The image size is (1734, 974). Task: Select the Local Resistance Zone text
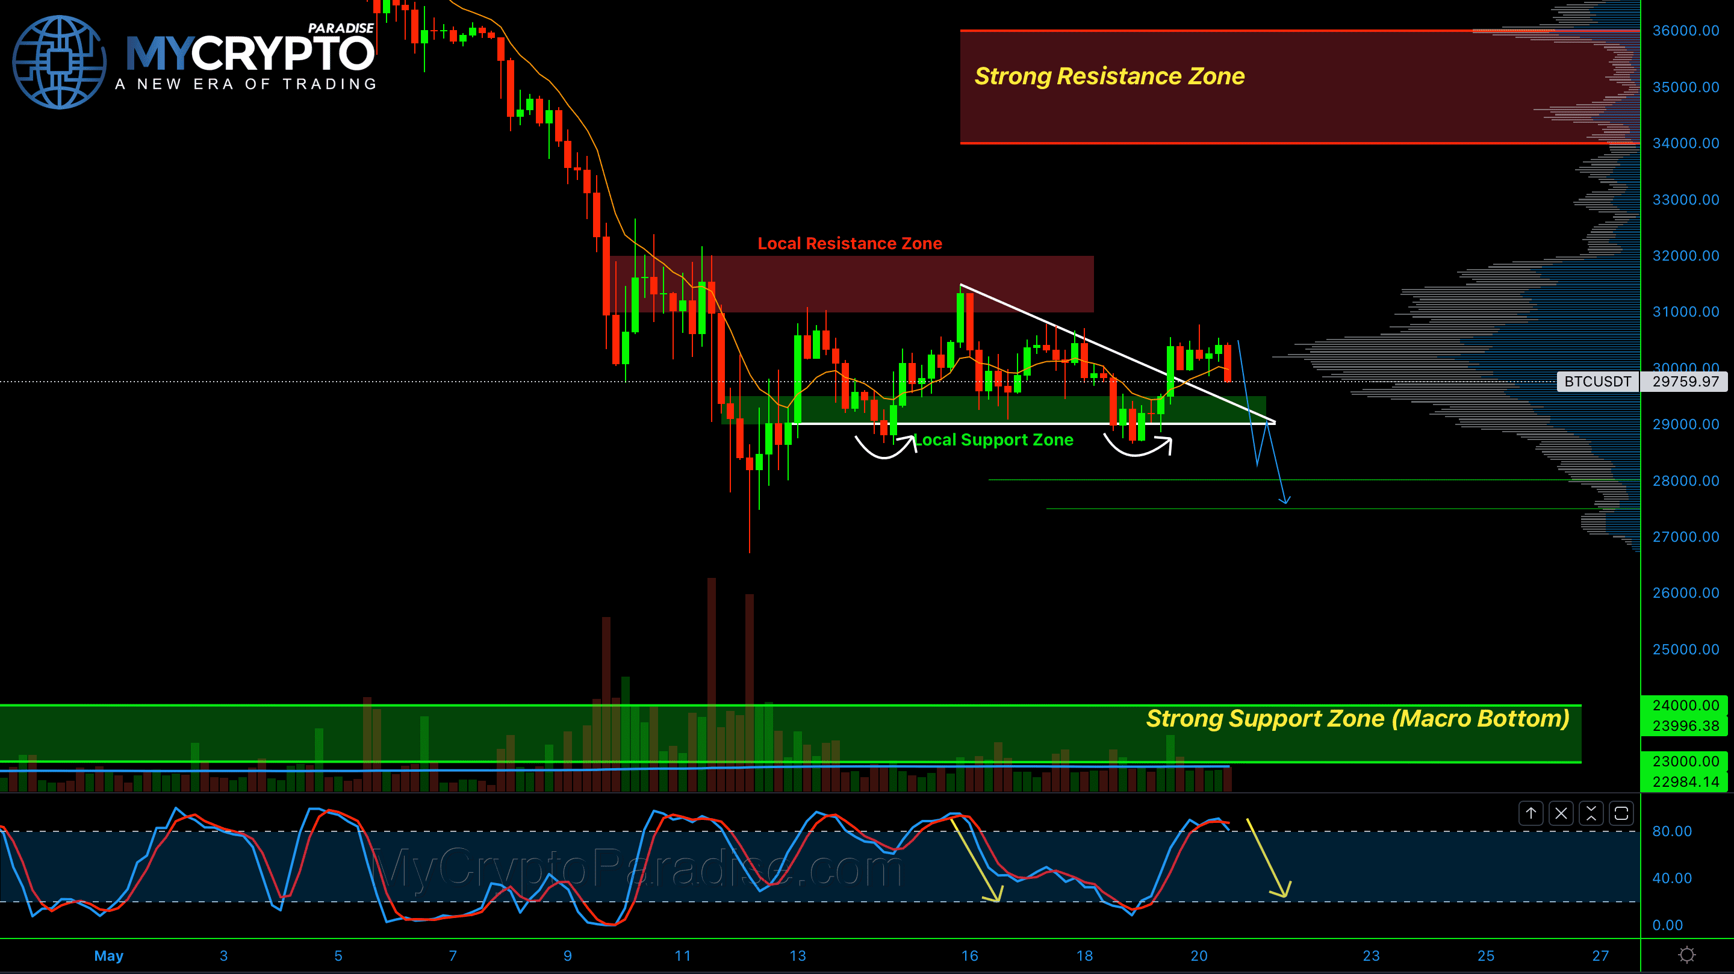coord(850,244)
